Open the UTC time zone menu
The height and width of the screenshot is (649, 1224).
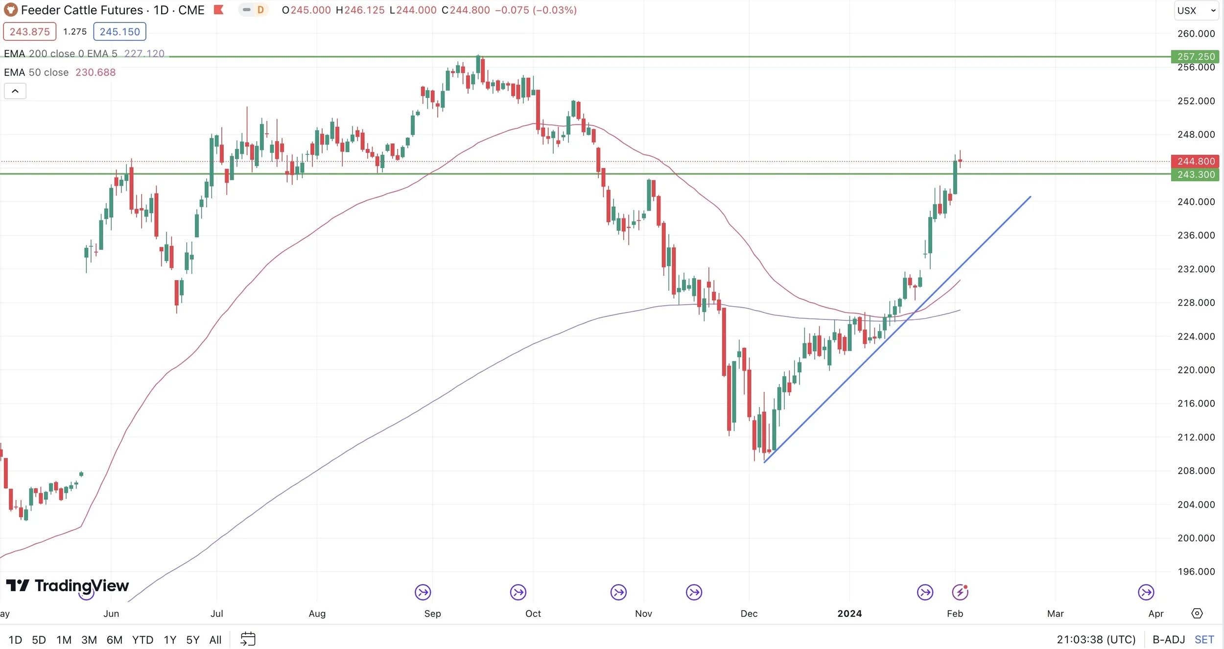click(x=1096, y=640)
